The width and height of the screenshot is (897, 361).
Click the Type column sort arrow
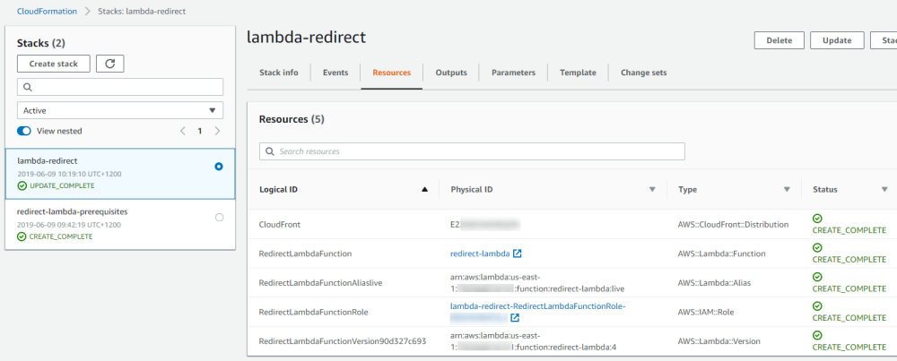pyautogui.click(x=787, y=190)
